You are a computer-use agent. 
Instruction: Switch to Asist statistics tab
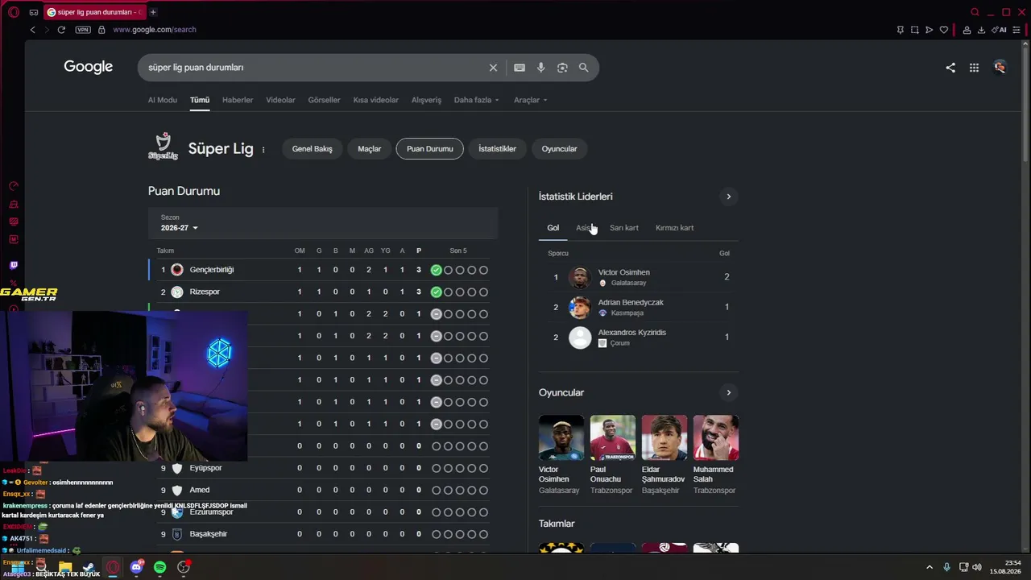click(x=586, y=228)
